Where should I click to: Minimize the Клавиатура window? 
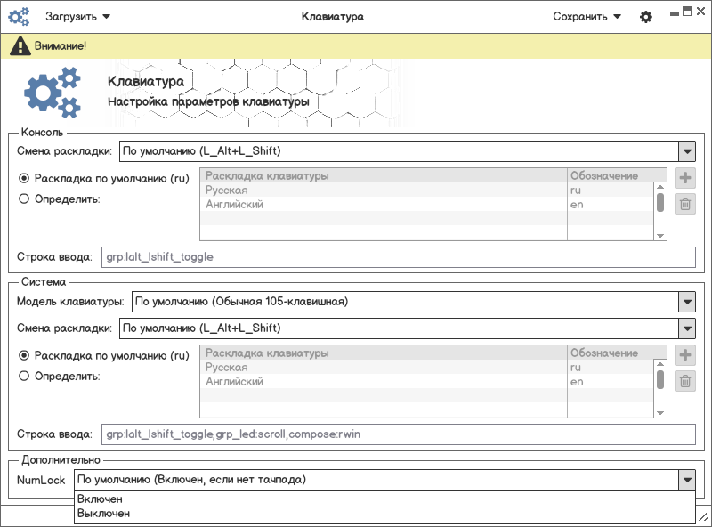pyautogui.click(x=675, y=14)
